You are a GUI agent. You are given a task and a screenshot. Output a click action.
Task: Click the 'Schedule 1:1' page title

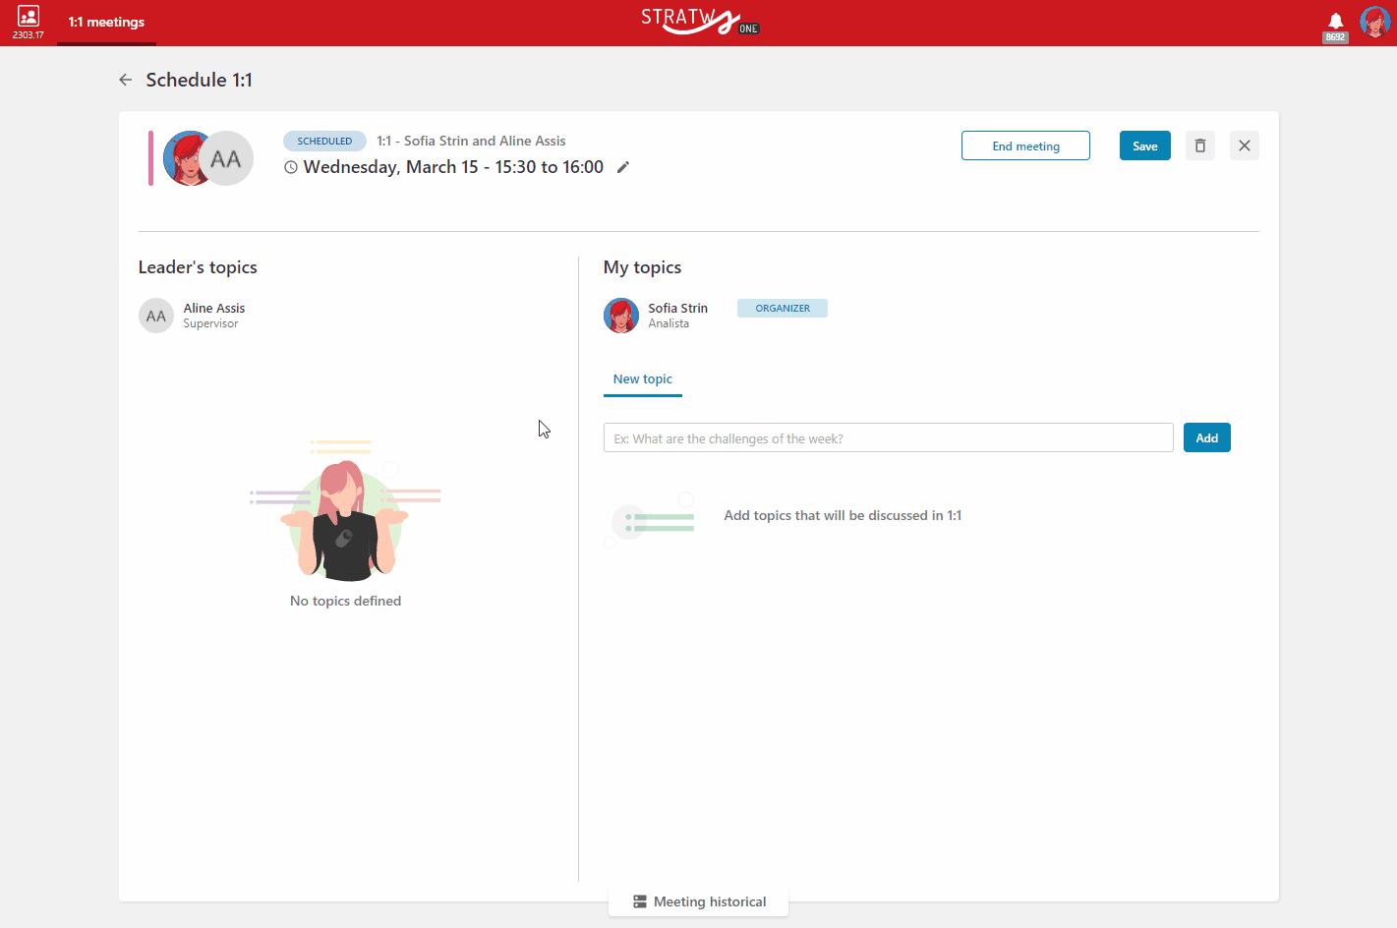tap(200, 80)
